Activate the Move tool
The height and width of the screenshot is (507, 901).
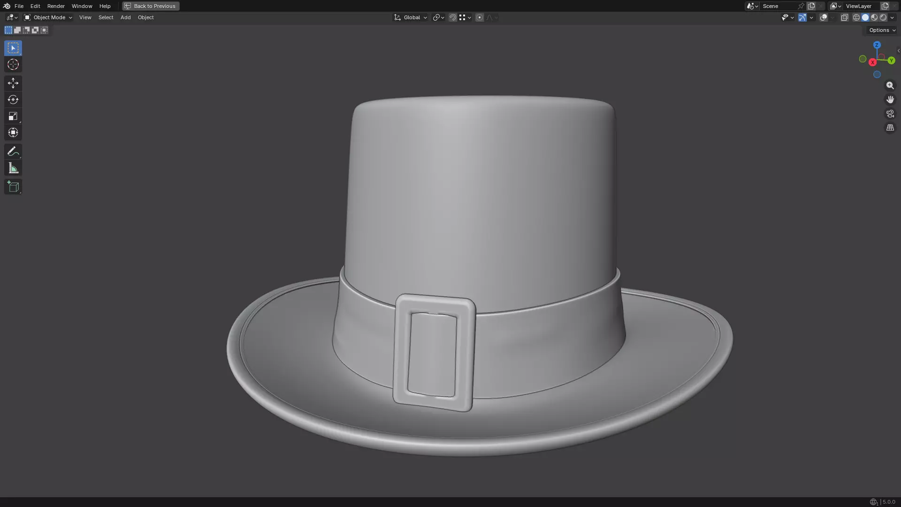click(x=13, y=83)
